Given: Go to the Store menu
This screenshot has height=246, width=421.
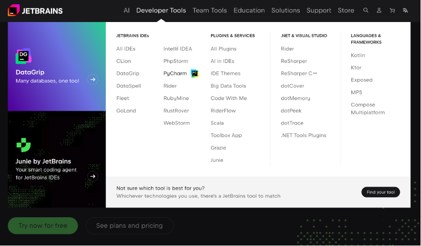Looking at the screenshot, I should click(x=346, y=11).
